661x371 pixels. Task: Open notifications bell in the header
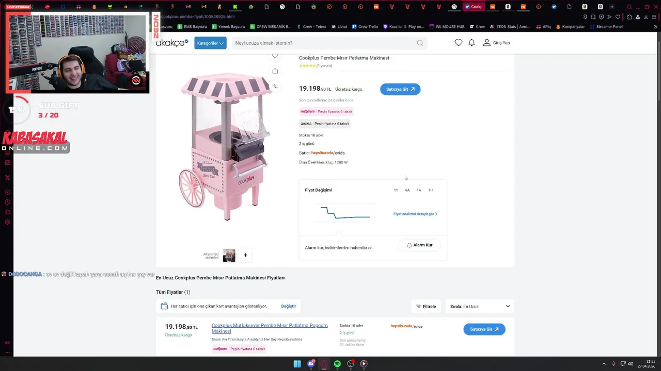point(471,43)
